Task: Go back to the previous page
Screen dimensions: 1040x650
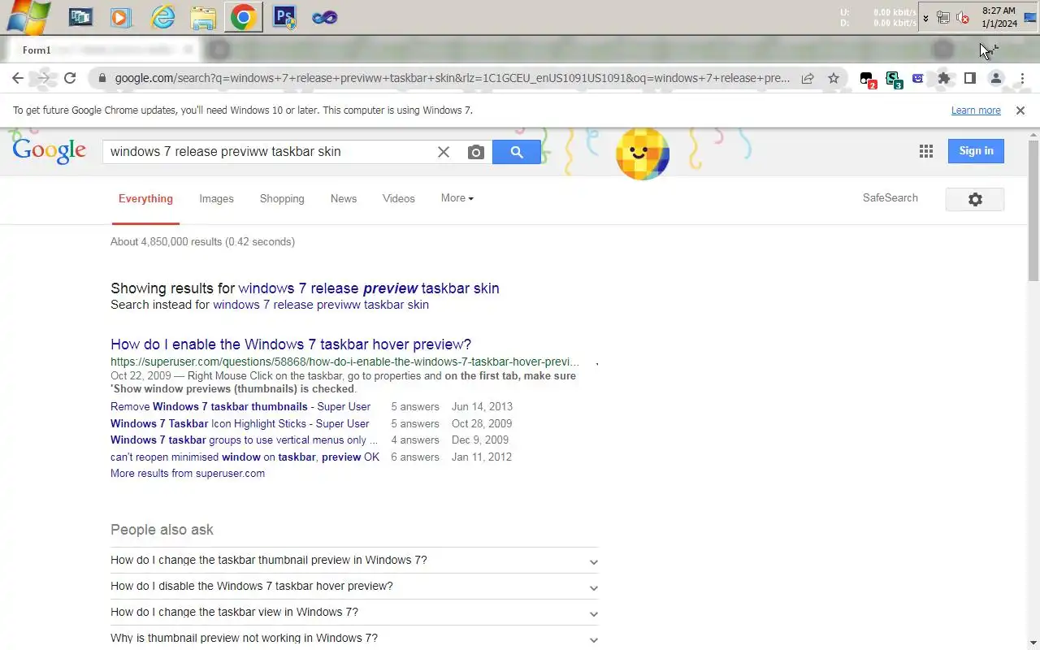Action: 18,78
